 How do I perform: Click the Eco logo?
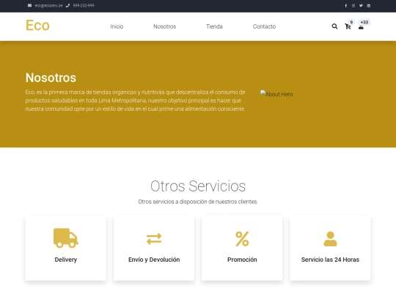point(37,25)
